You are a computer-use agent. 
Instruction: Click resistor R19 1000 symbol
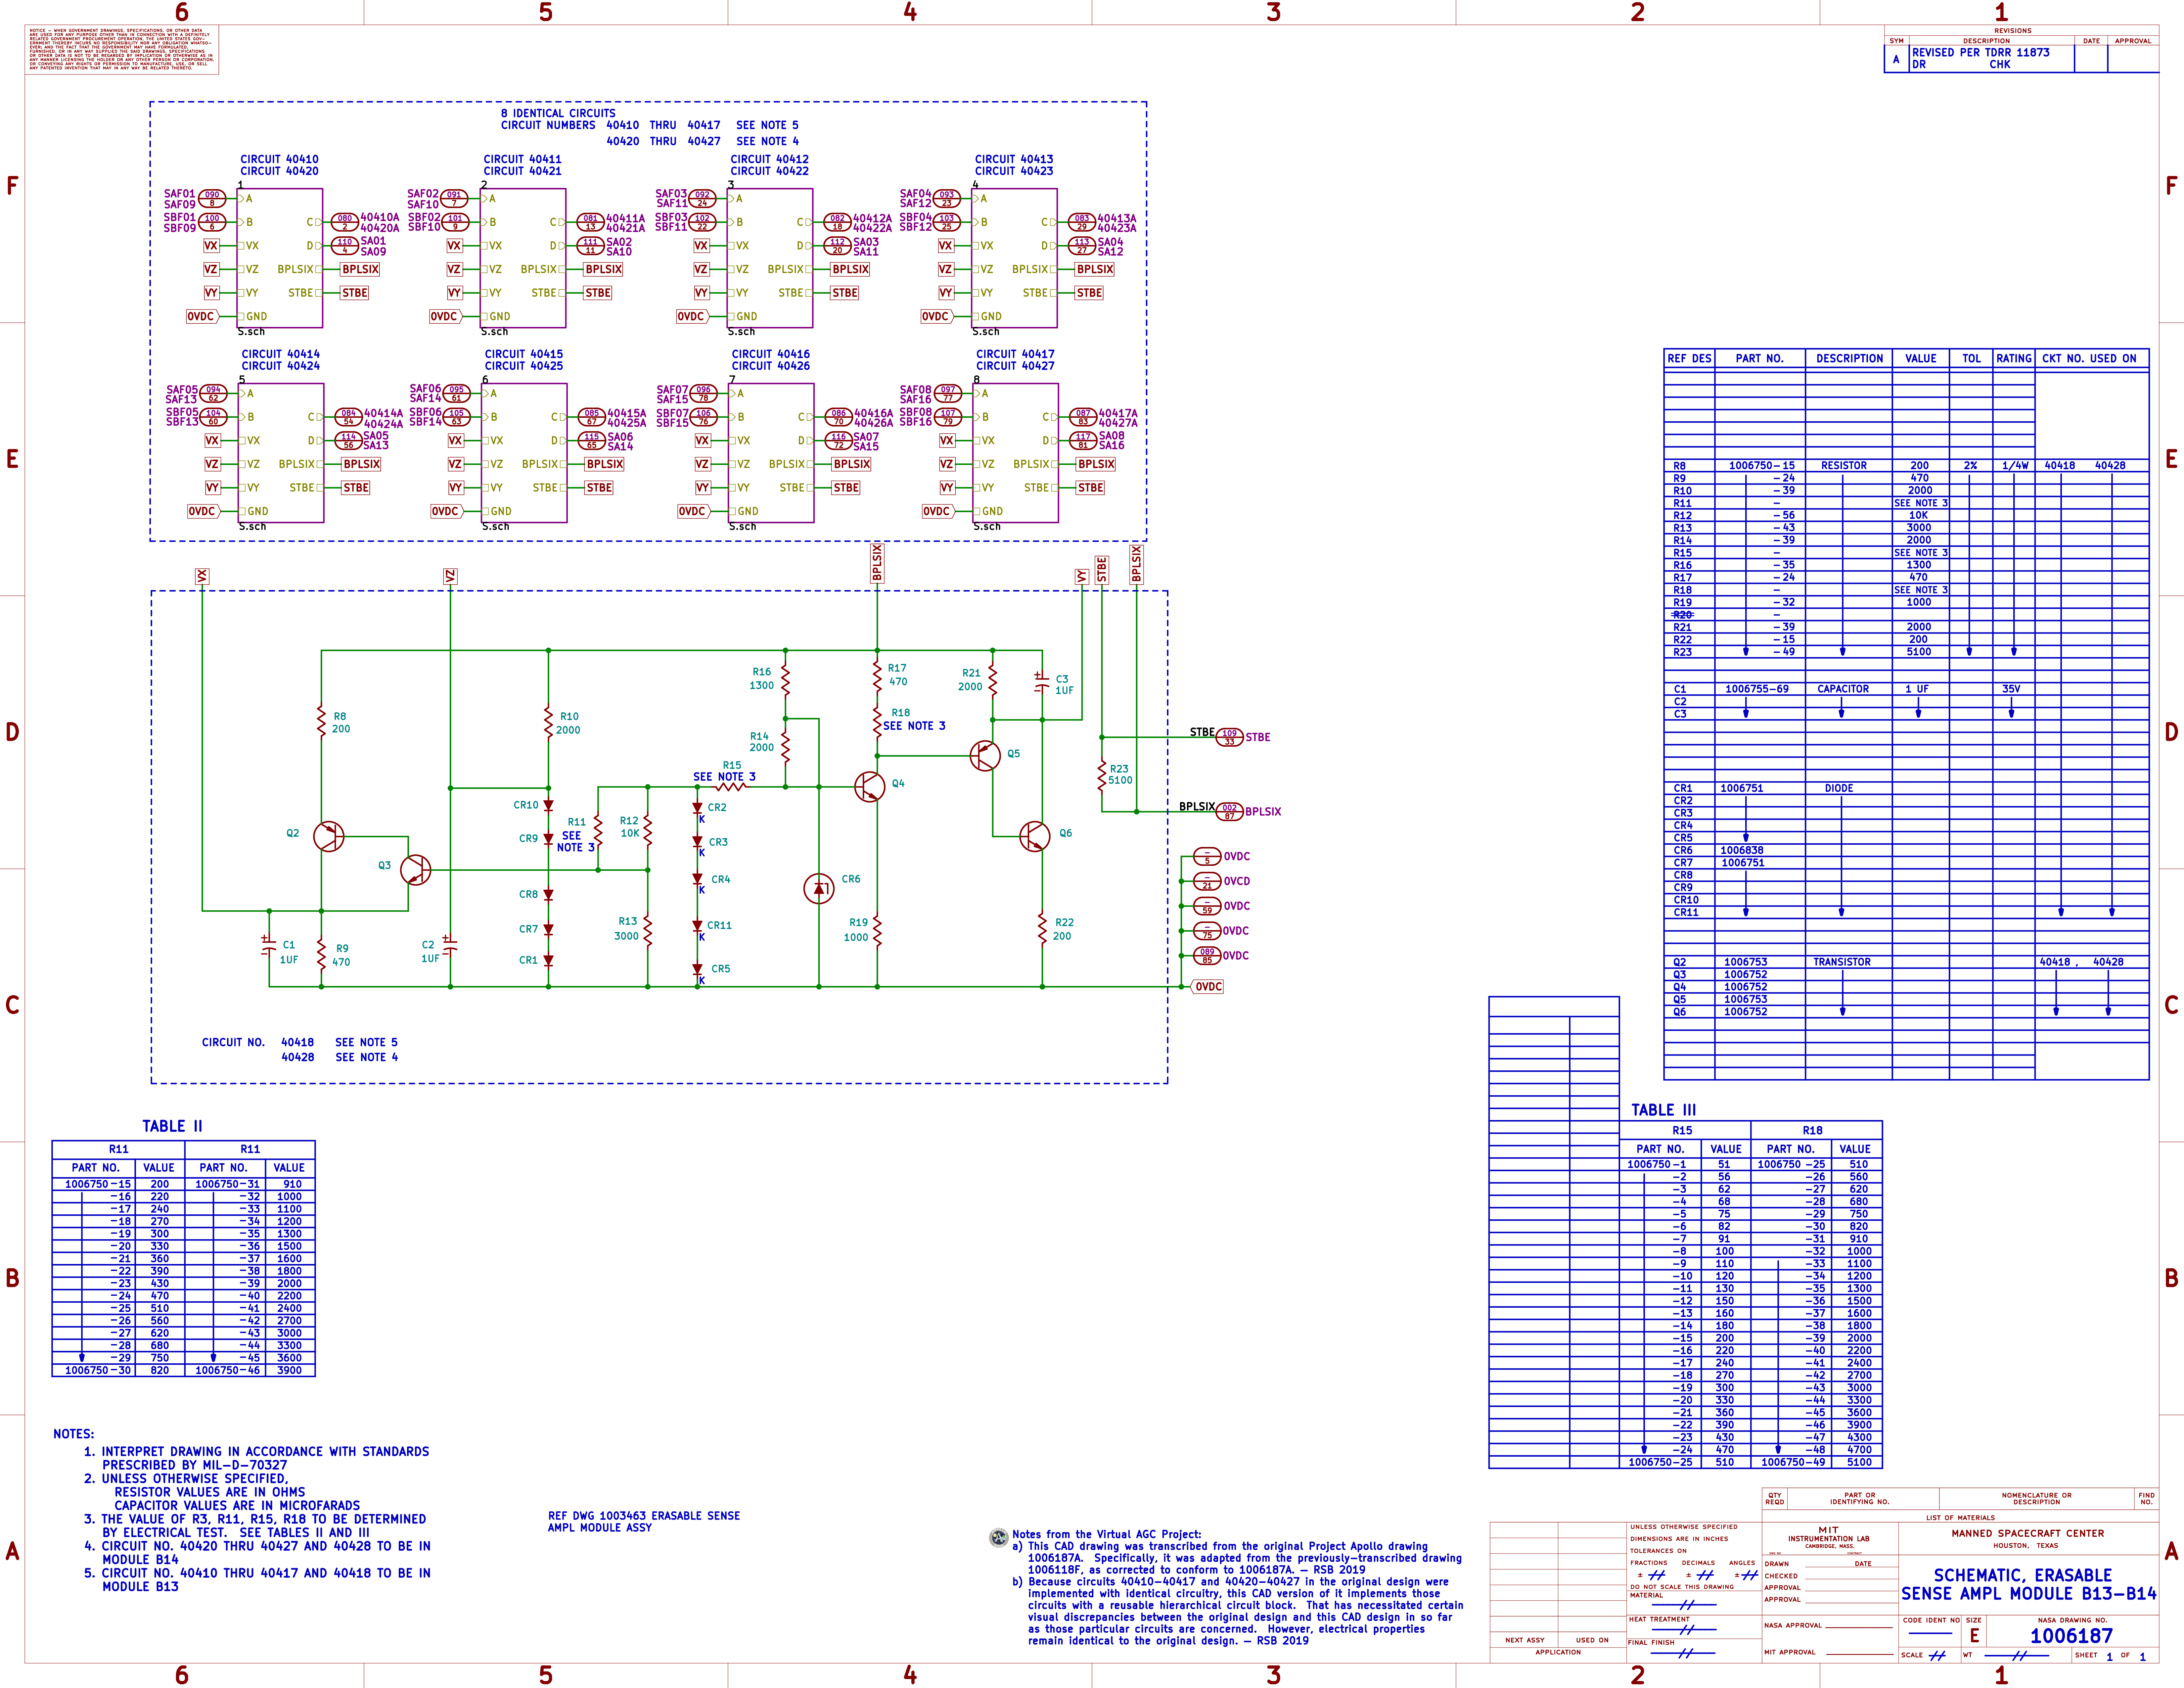tap(877, 931)
